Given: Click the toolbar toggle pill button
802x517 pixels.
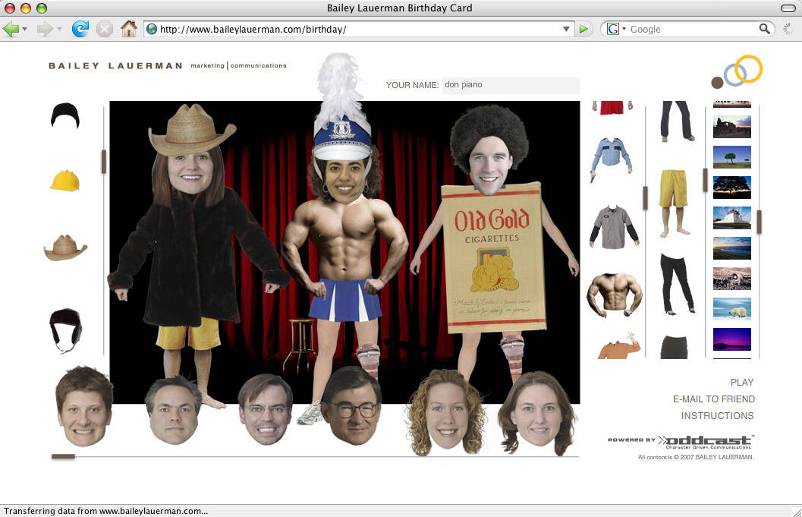Looking at the screenshot, I should click(x=788, y=8).
